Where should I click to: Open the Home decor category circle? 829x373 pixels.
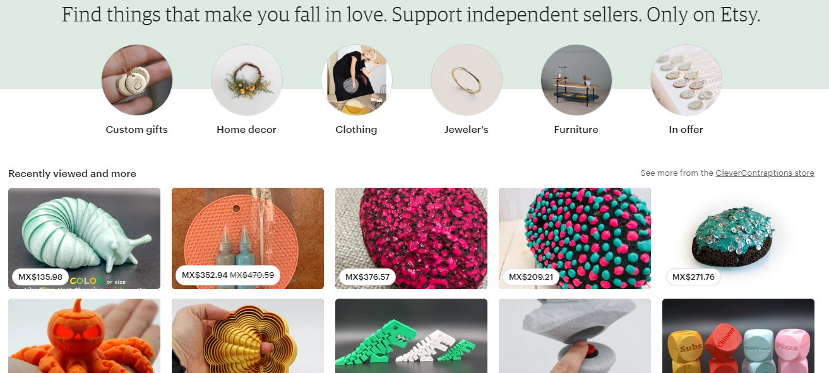246,80
